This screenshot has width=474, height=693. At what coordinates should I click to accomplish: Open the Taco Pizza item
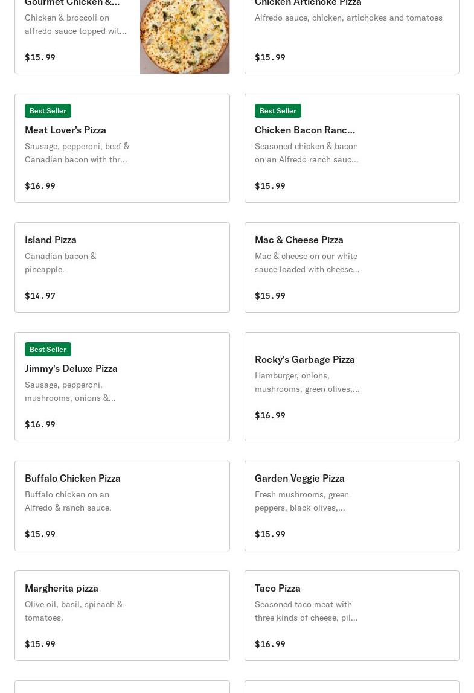pyautogui.click(x=278, y=588)
